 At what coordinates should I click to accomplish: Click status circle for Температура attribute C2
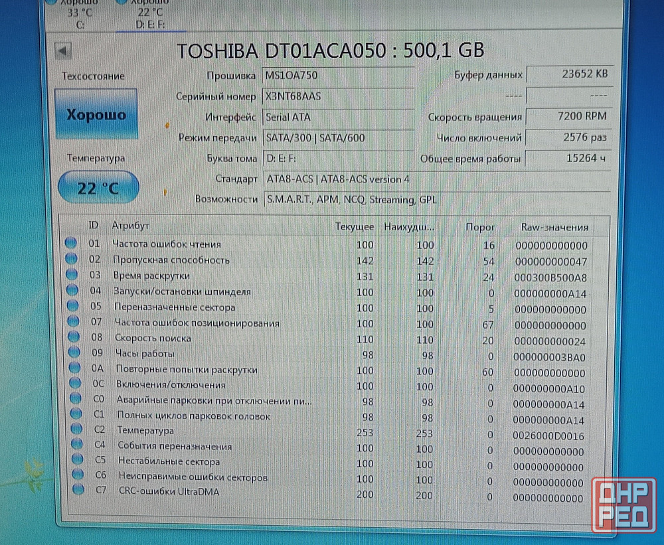click(x=76, y=431)
